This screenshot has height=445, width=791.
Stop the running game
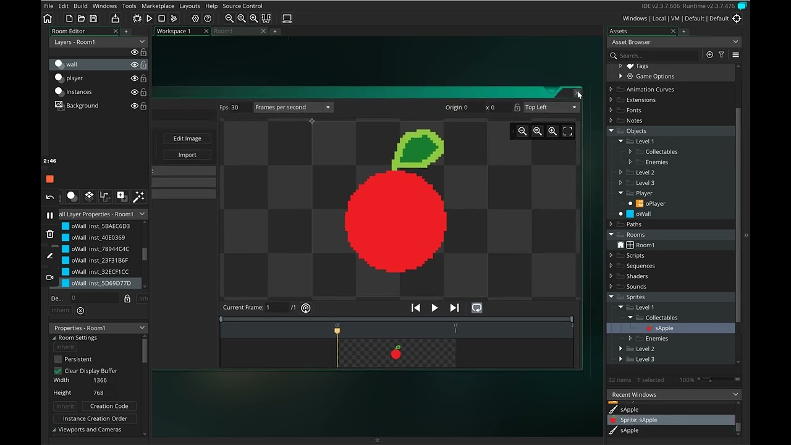[161, 19]
